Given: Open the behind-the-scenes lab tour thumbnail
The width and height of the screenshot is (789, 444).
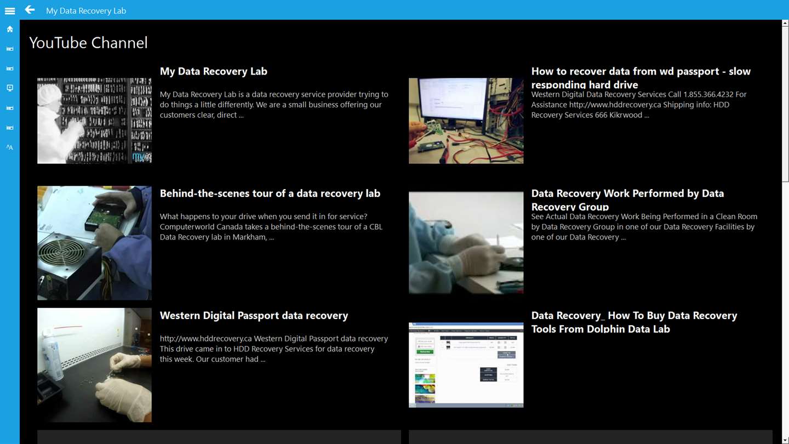Looking at the screenshot, I should point(94,243).
